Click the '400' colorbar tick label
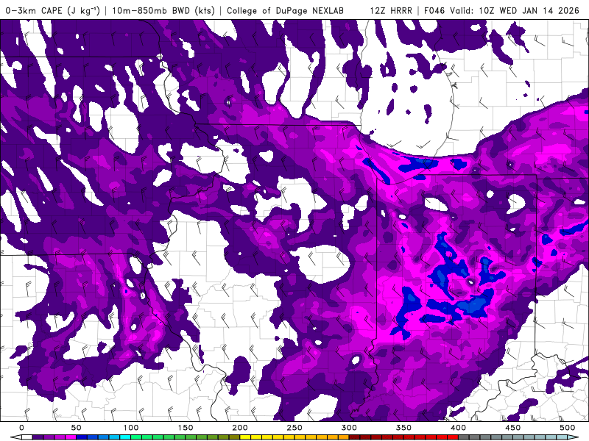 (x=458, y=428)
